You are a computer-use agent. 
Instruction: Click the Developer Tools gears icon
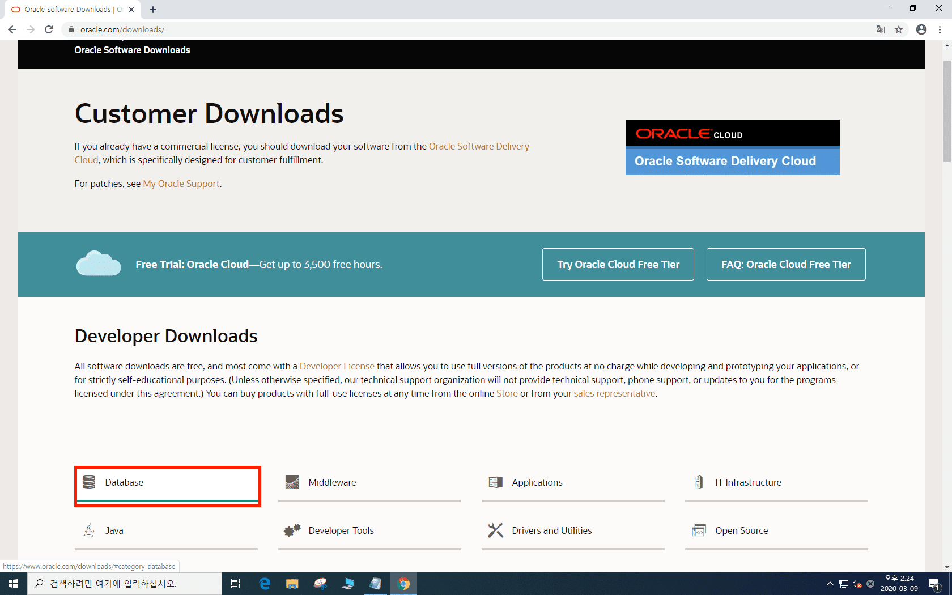[292, 530]
